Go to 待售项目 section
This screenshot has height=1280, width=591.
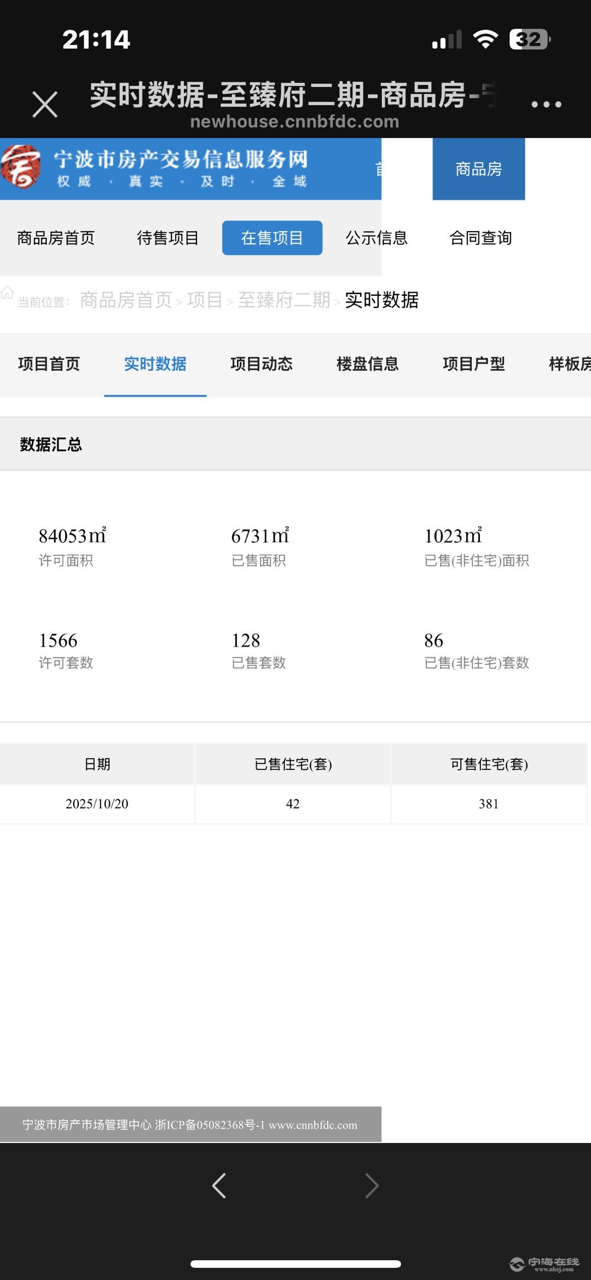tap(167, 238)
